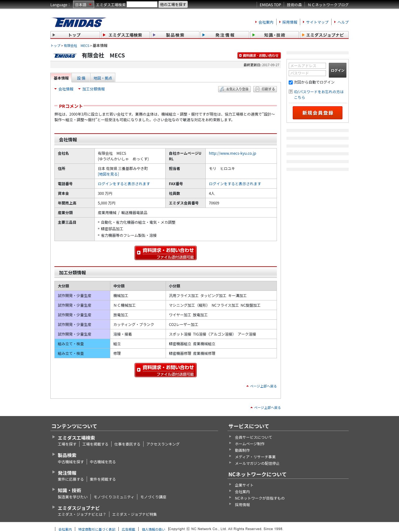Click the 電話番号 login-required link
The image size is (399, 531).
124,184
